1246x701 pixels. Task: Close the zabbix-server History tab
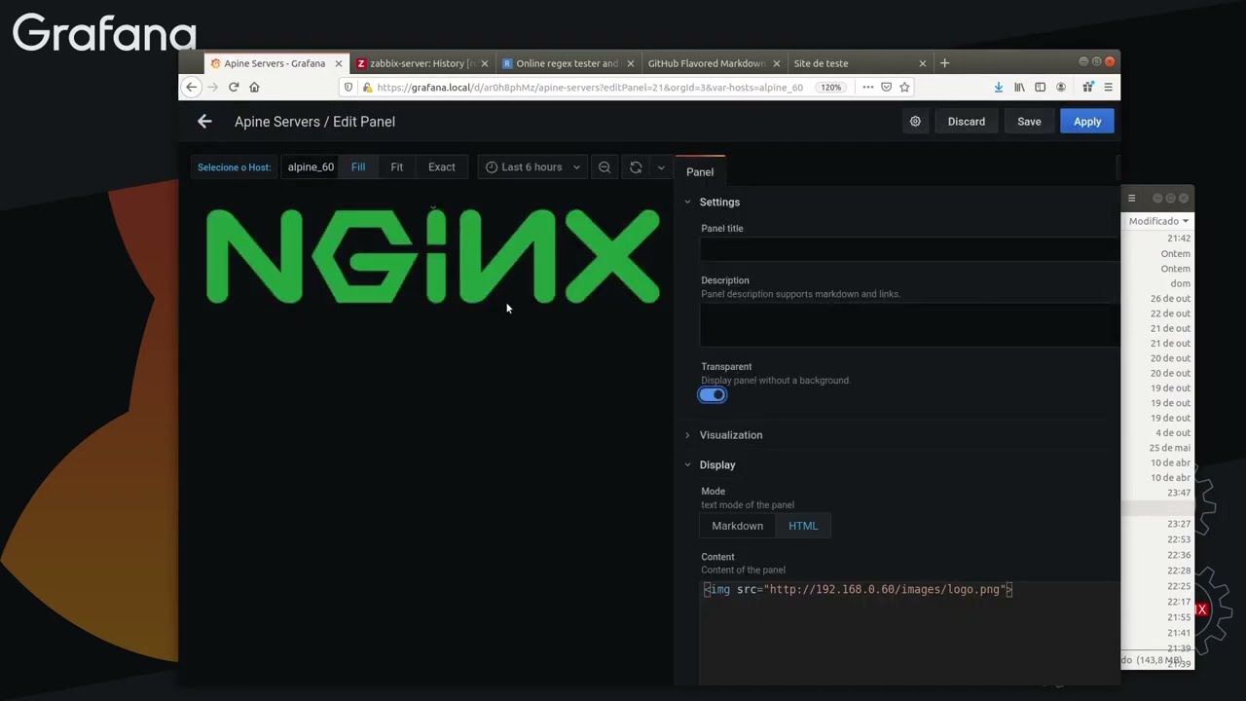tap(485, 63)
